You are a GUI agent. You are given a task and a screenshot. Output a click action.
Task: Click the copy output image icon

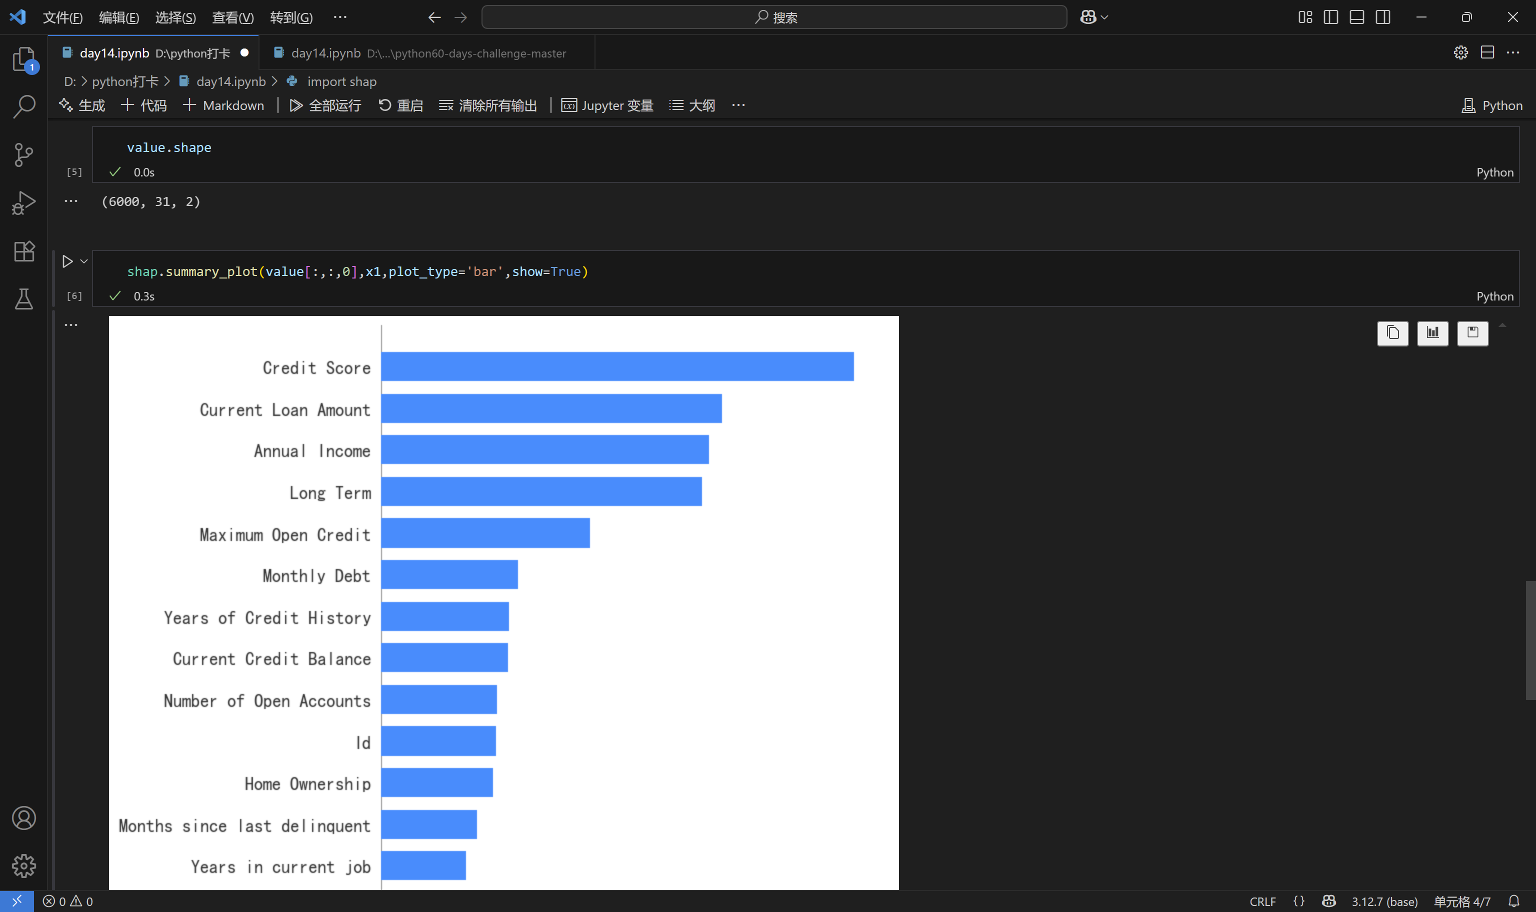[1392, 333]
